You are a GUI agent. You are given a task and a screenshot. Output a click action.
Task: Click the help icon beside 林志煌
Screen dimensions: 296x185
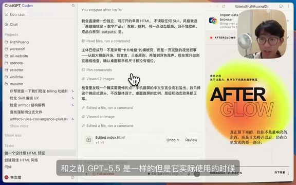pyautogui.click(x=72, y=177)
